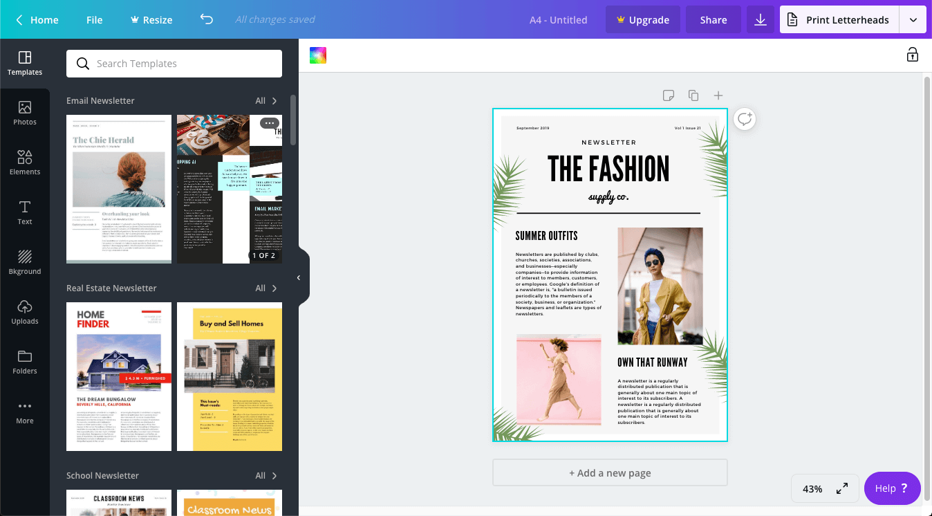This screenshot has height=516, width=932.
Task: Duplicate the current page
Action: [693, 95]
